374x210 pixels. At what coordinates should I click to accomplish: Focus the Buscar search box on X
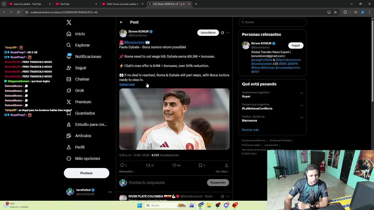pyautogui.click(x=273, y=22)
